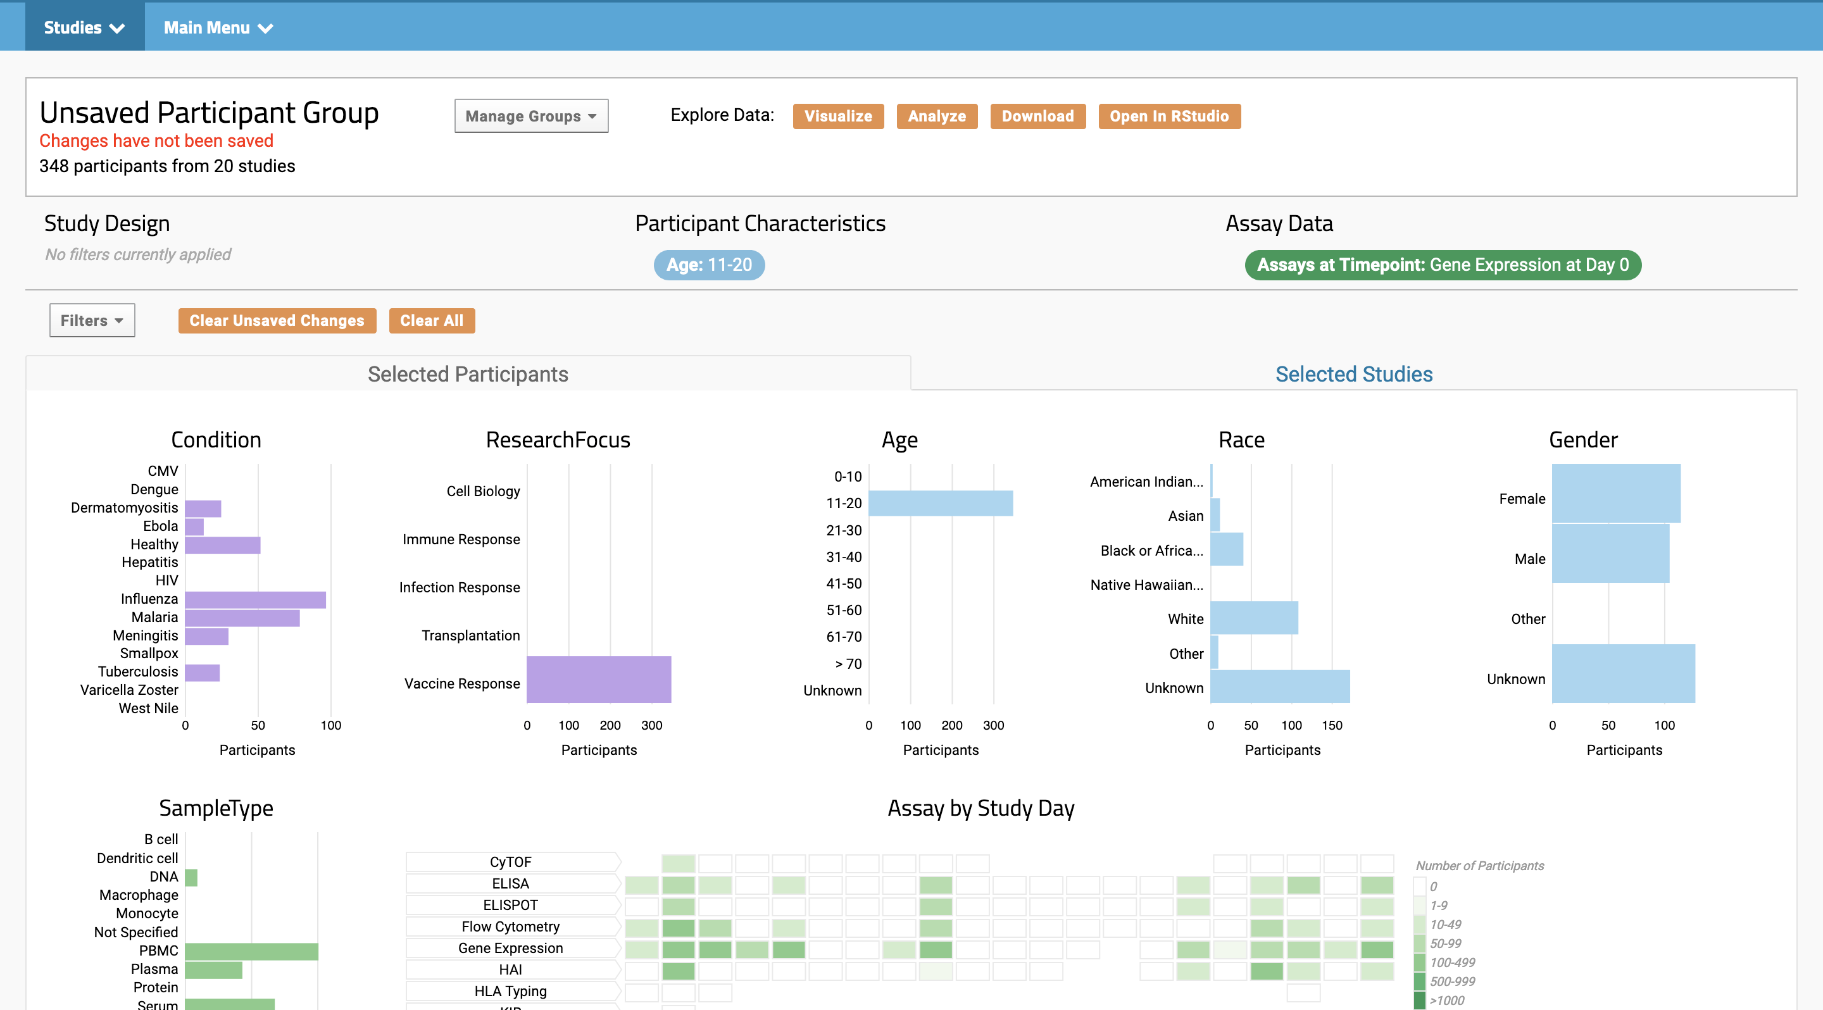The width and height of the screenshot is (1823, 1010).
Task: Click the Gene Expression assay label
Action: click(511, 948)
